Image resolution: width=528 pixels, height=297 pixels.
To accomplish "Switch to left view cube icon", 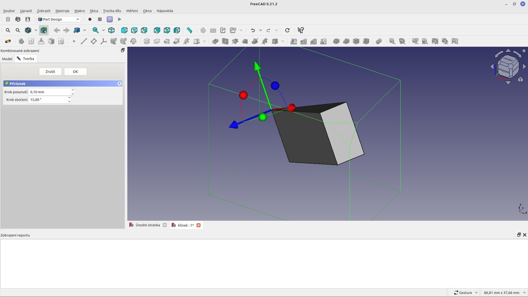I will point(177,30).
